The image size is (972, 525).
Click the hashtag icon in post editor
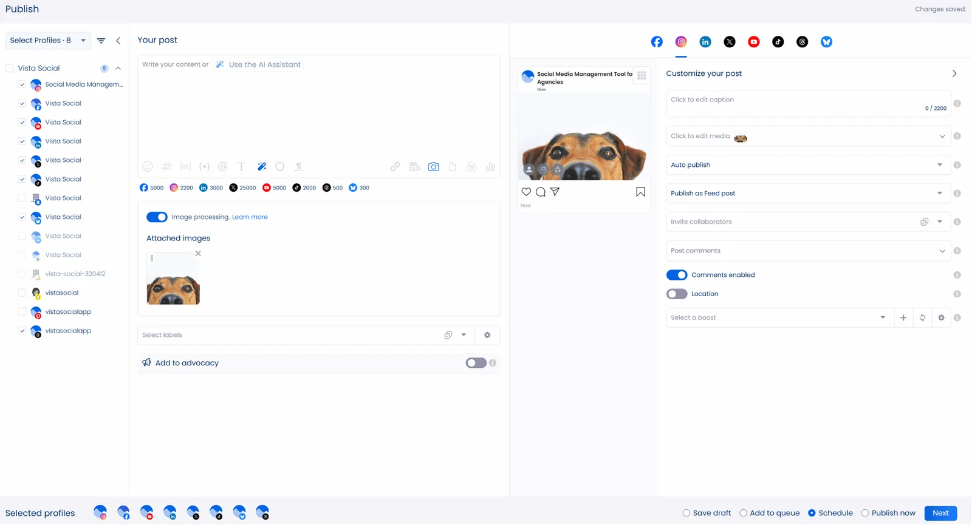[x=166, y=167]
